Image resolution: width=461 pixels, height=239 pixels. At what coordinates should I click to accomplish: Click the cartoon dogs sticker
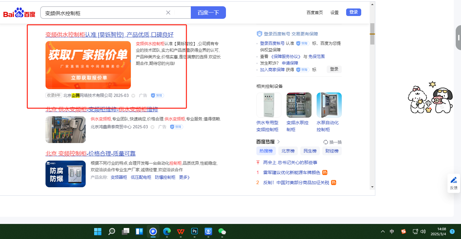pyautogui.click(x=430, y=98)
